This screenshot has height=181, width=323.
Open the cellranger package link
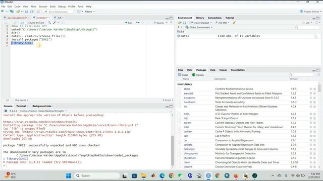point(189,149)
